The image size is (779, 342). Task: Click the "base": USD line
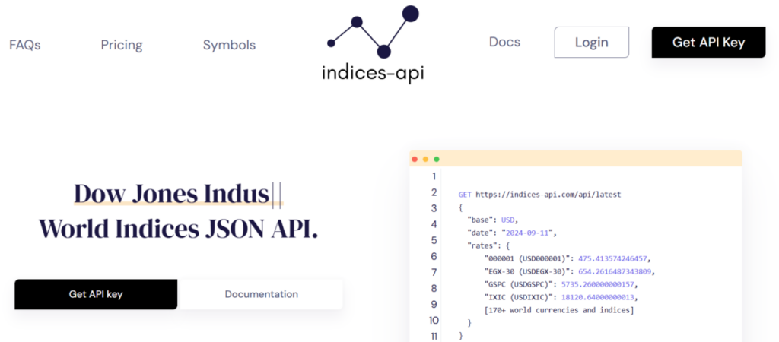[492, 220]
